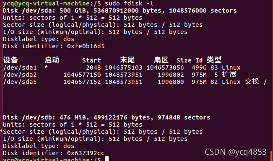Select the /dev/sda5 device entry
Image resolution: width=273 pixels, height=161 pixels.
[x=20, y=82]
